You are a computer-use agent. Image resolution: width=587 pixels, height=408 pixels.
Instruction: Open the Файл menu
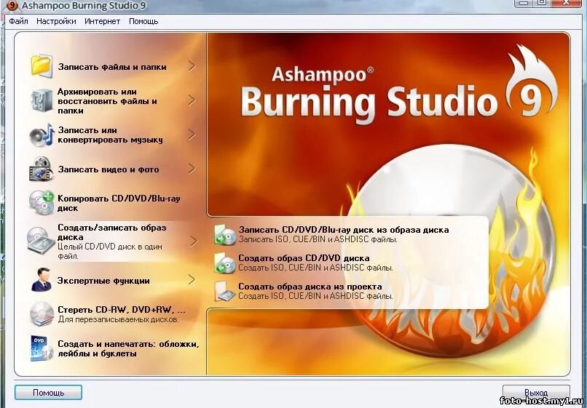[18, 21]
